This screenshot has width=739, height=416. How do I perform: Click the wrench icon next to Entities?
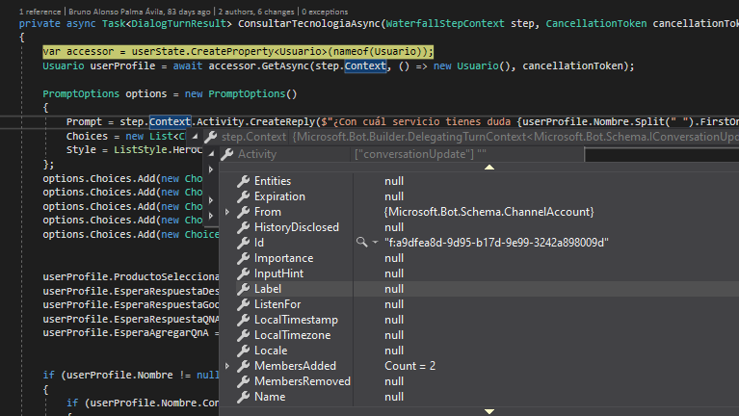243,181
